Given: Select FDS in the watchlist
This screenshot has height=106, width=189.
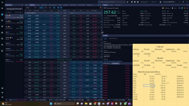Looking at the screenshot, I should (x=14, y=22).
